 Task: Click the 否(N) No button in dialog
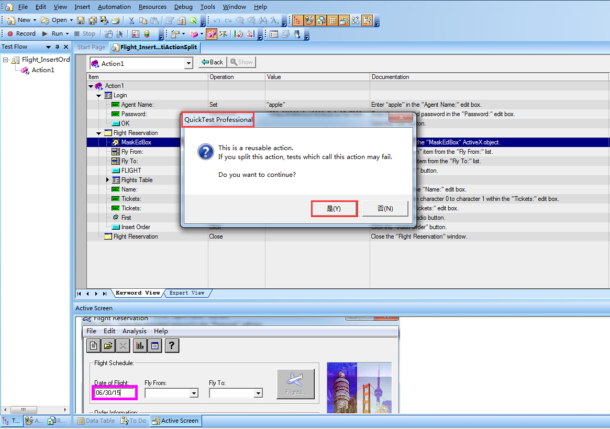(x=385, y=209)
